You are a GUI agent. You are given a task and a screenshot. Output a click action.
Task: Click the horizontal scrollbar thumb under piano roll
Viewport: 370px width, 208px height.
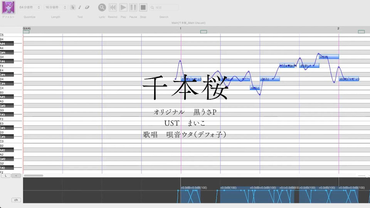tap(34, 176)
